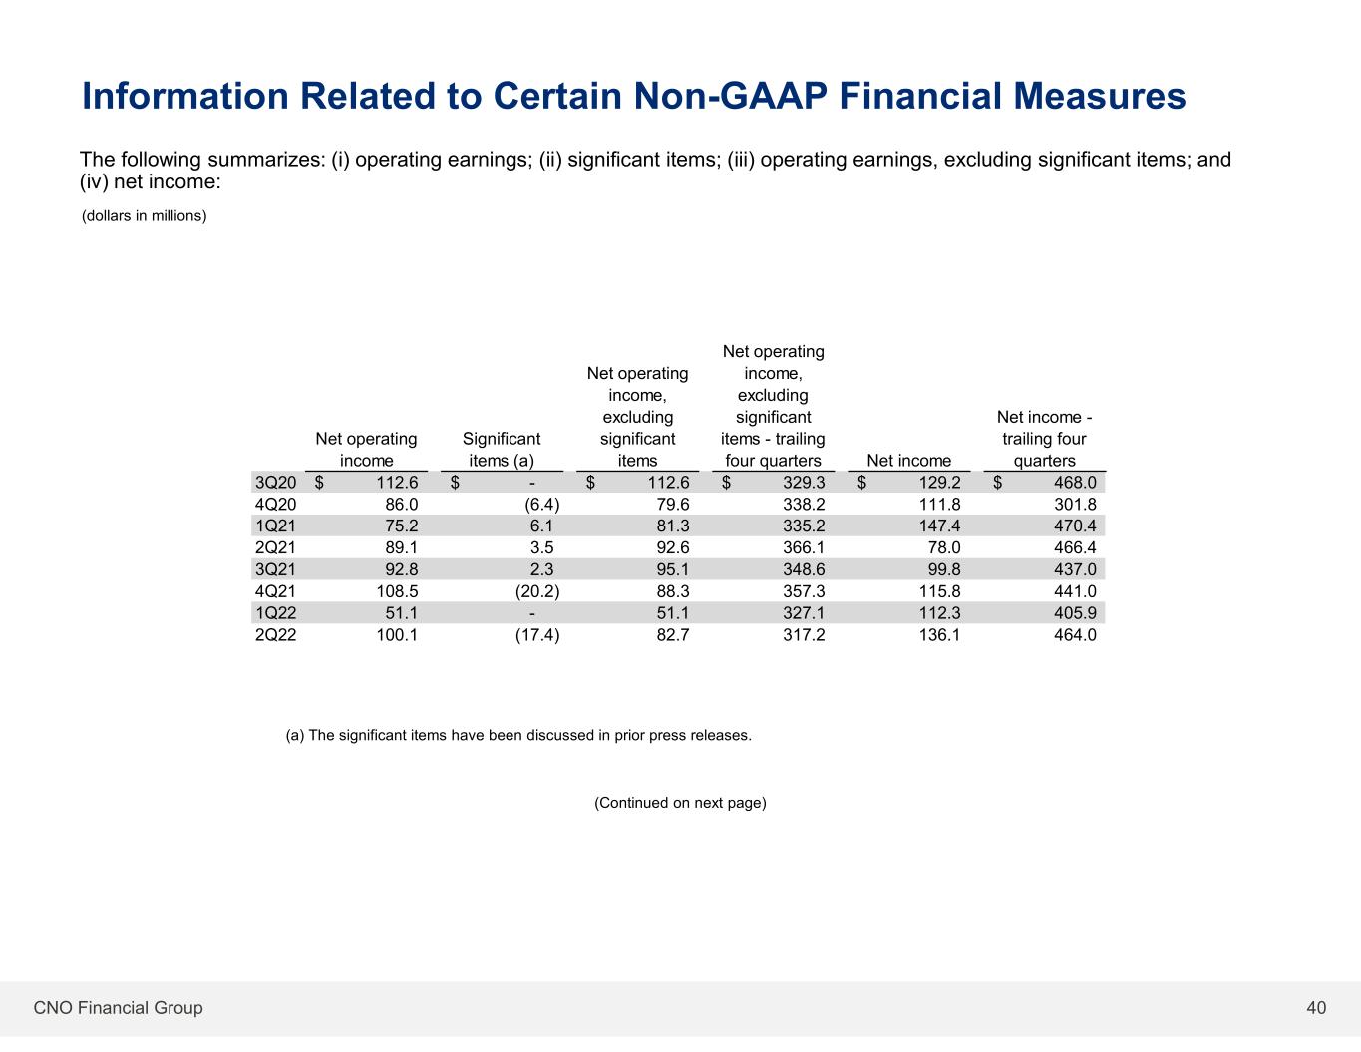Select the 1Q21 row label
This screenshot has height=1052, width=1361.
pos(276,526)
